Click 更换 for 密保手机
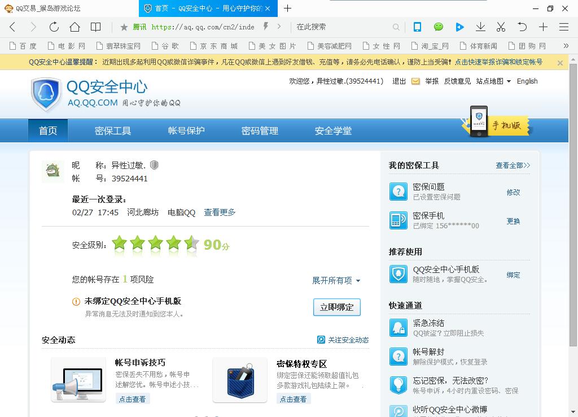Screen dimensions: 578x417 click(513, 221)
